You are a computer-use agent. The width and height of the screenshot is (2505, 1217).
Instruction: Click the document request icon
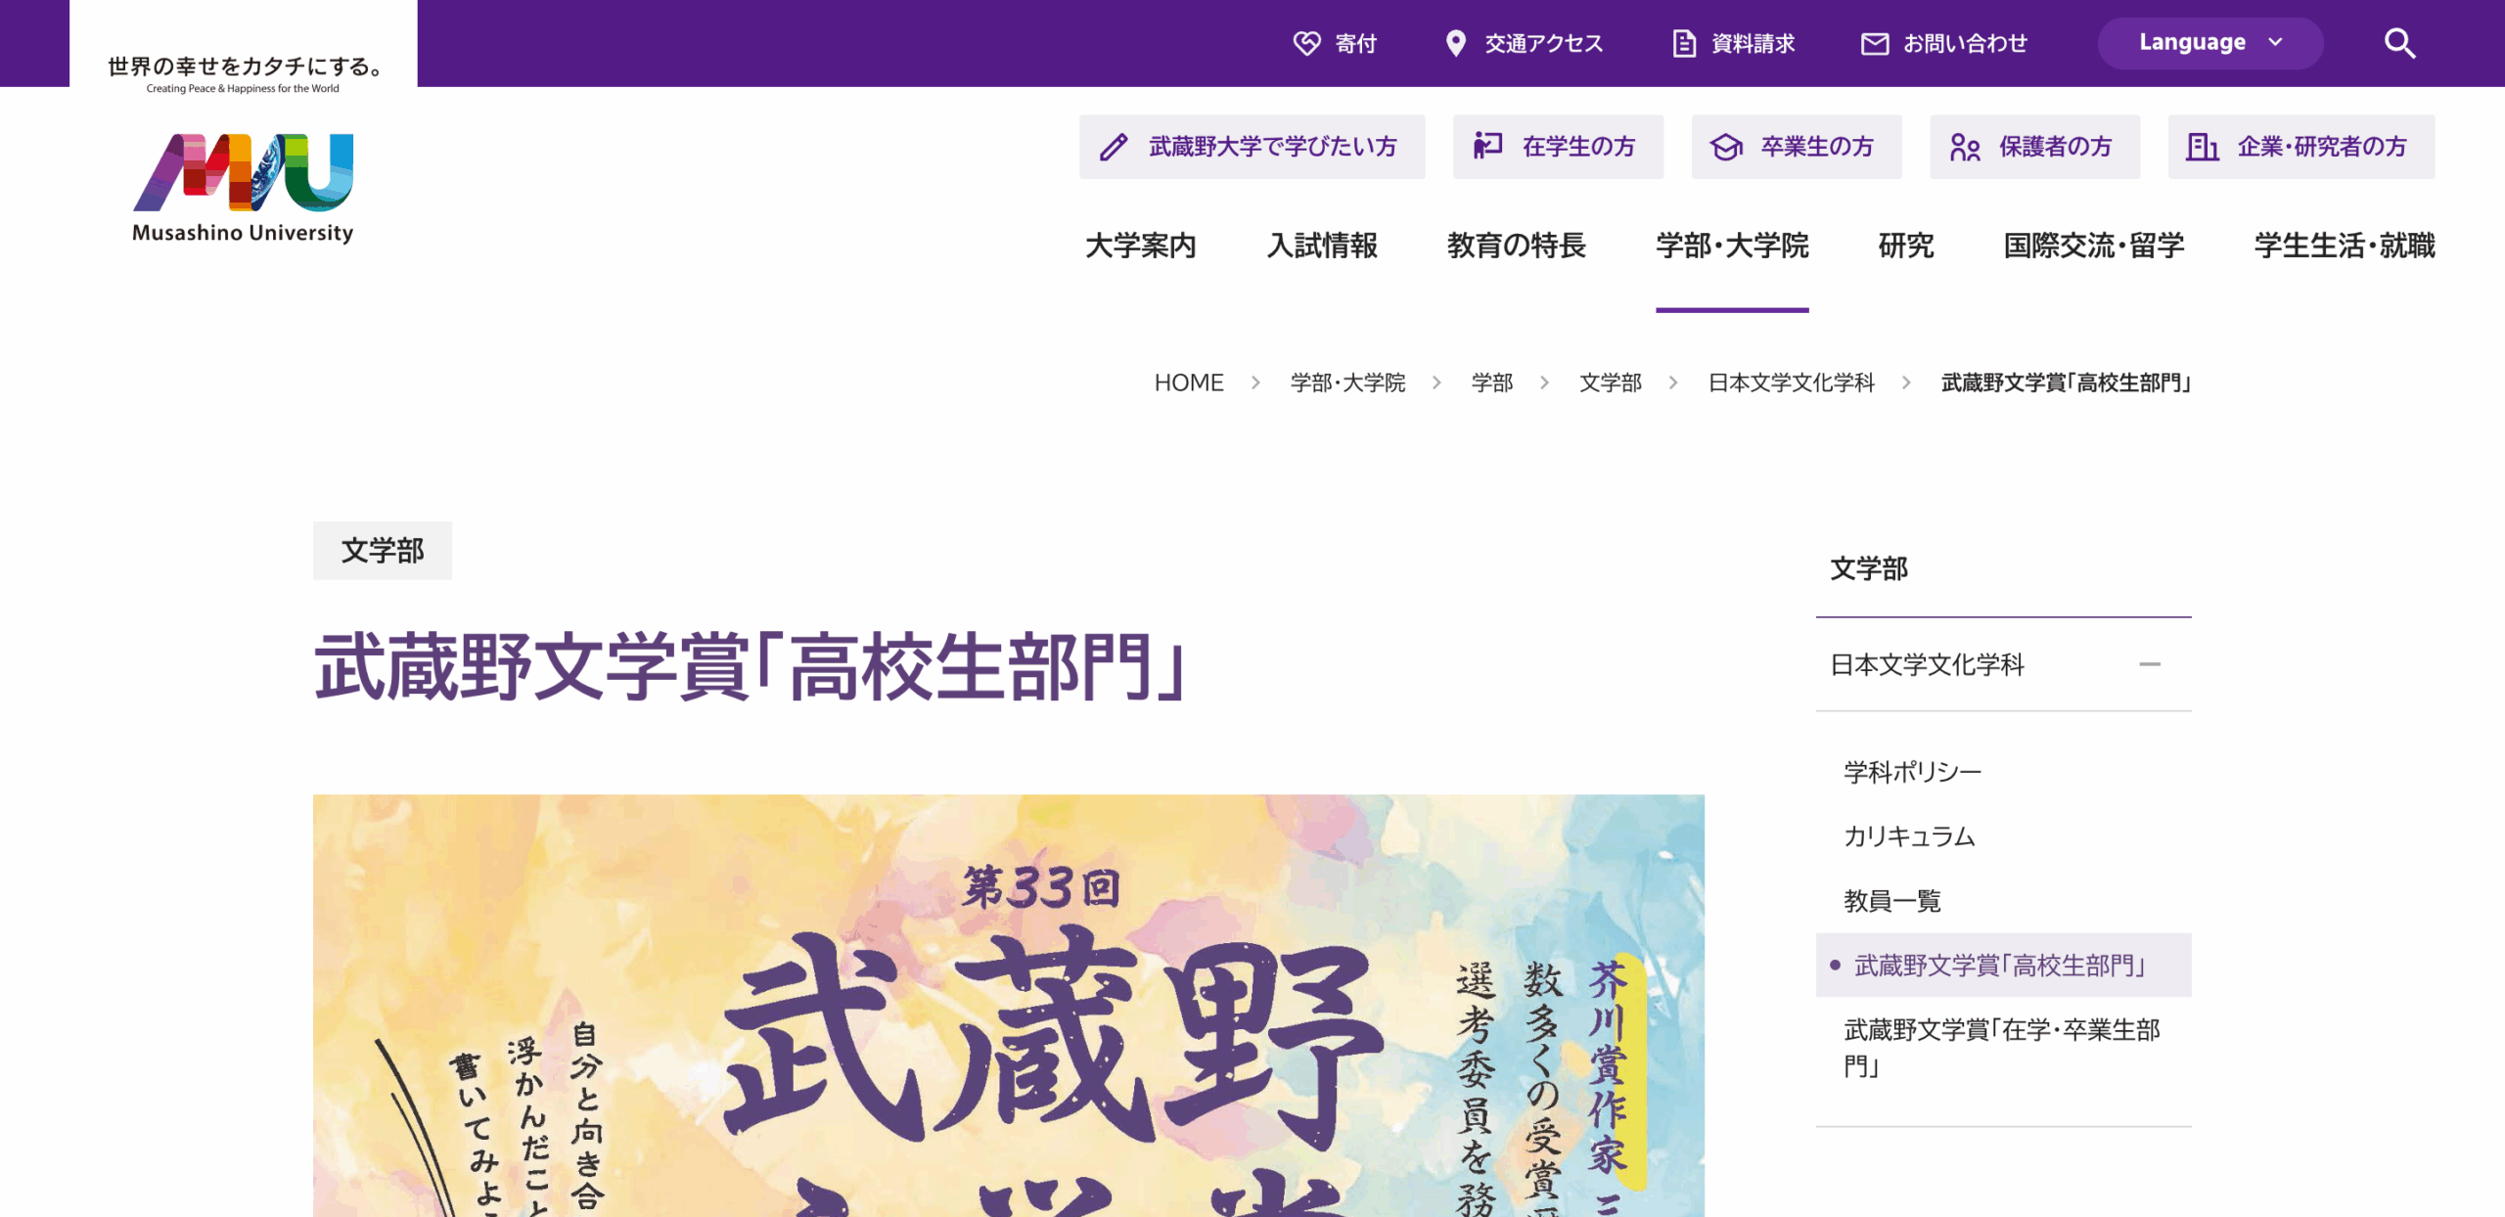click(x=1684, y=43)
